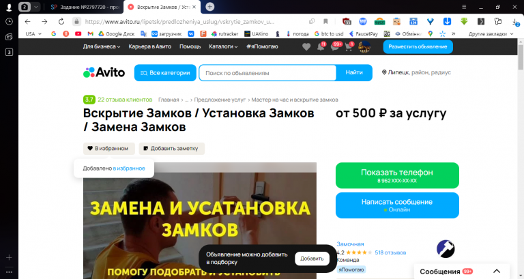Open the #яПомогаю link
The height and width of the screenshot is (279, 524).
262,46
